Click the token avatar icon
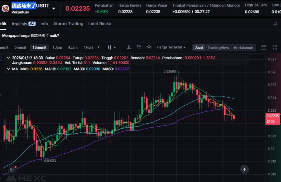Viewport: 281px width, 182px height. point(5,8)
